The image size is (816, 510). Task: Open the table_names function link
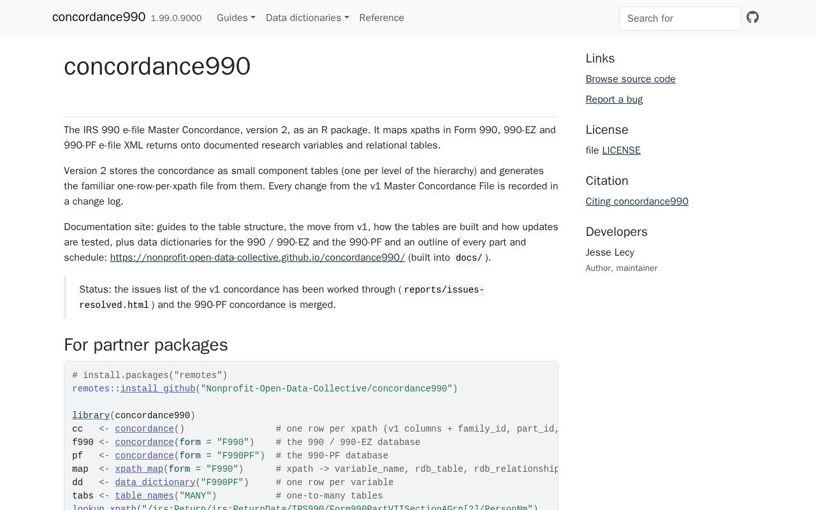pyautogui.click(x=145, y=496)
